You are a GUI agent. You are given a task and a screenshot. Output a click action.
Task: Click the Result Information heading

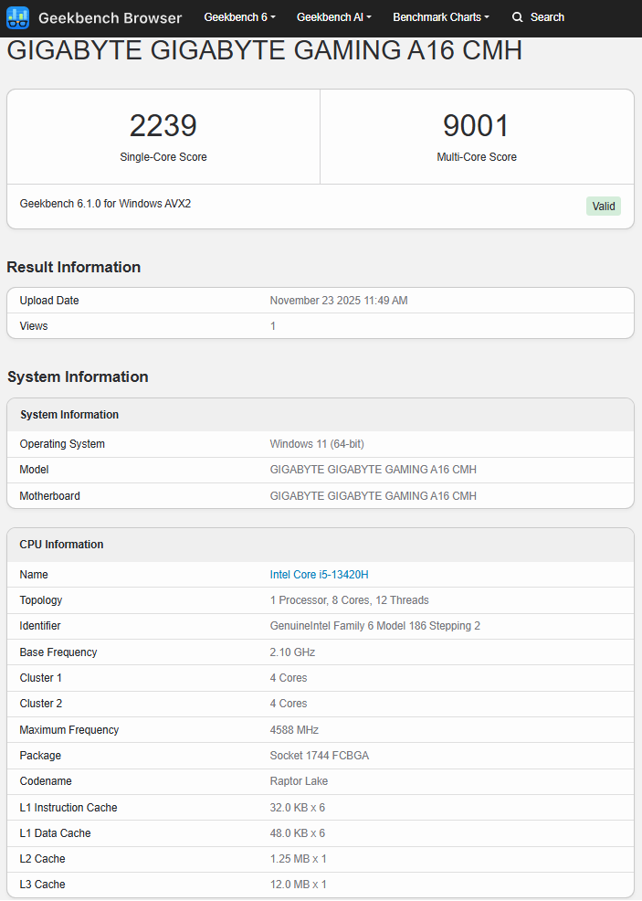click(73, 267)
